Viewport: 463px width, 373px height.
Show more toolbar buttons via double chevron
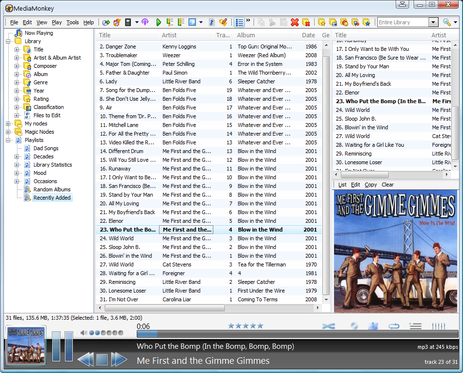(x=248, y=20)
